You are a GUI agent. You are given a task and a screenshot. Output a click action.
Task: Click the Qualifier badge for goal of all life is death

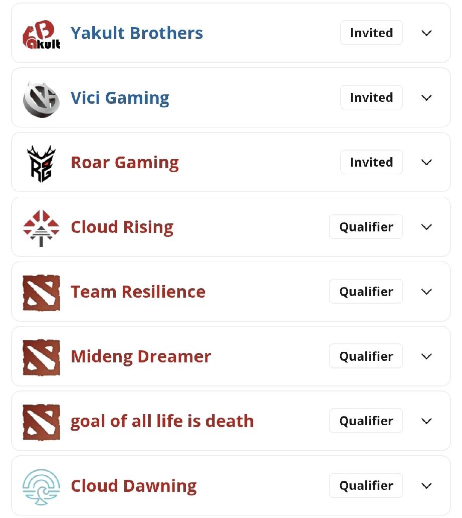(366, 421)
